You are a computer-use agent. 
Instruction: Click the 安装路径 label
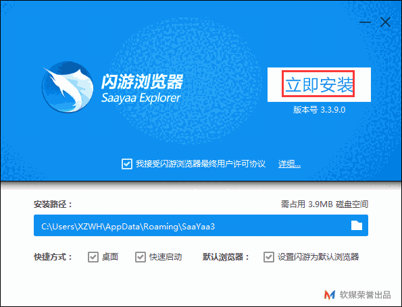tap(53, 204)
